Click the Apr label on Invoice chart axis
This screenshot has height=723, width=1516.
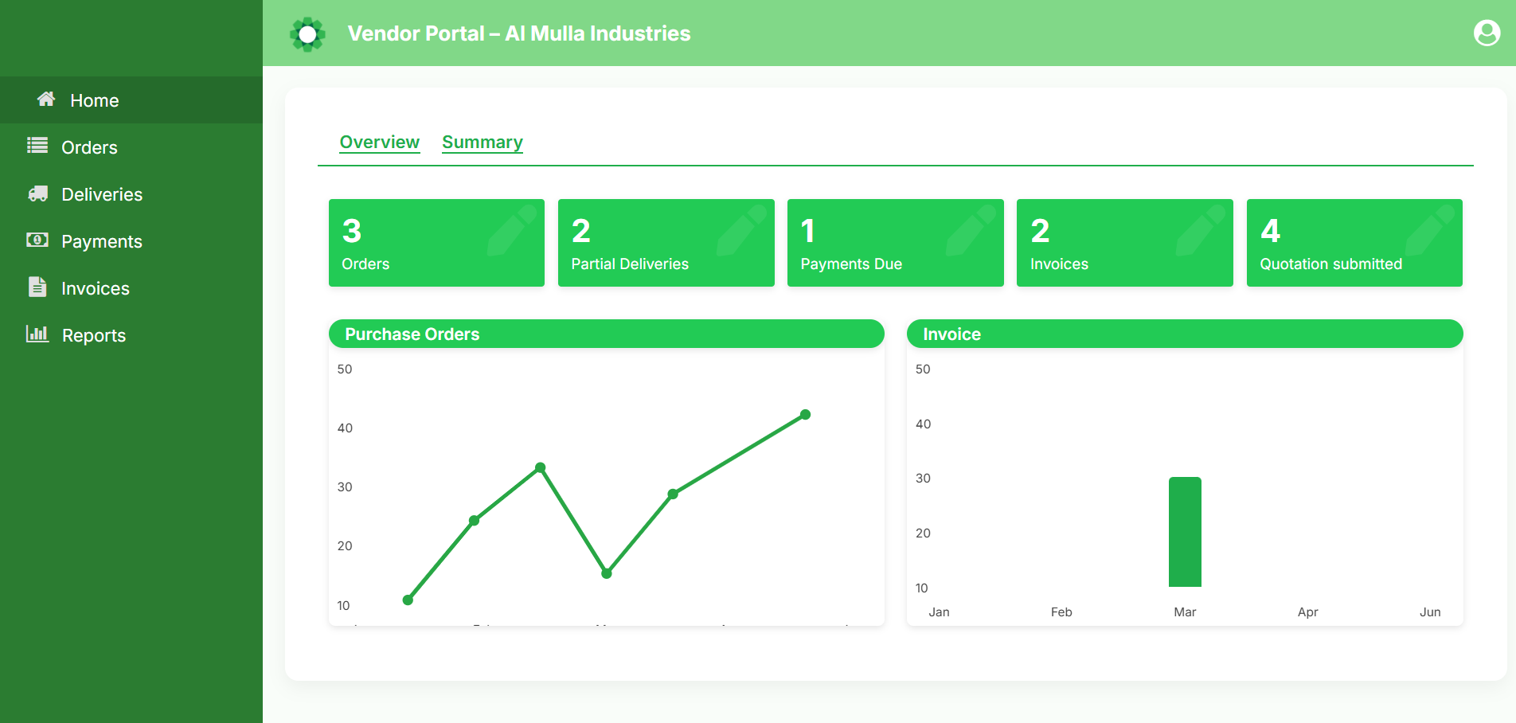tap(1307, 612)
